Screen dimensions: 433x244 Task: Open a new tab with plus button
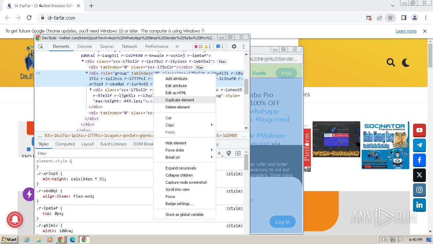click(91, 6)
